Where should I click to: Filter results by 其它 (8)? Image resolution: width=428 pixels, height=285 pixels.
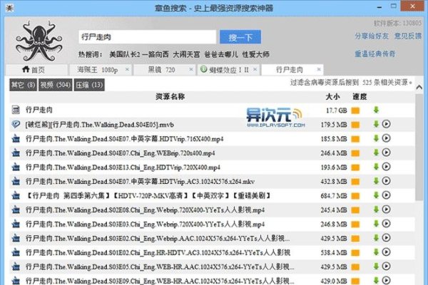click(23, 85)
